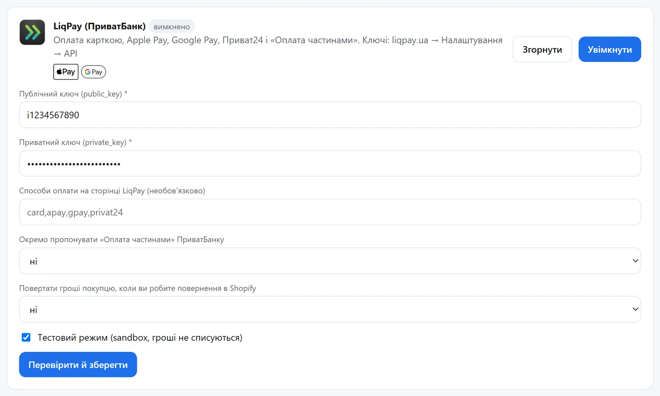Click the Приватний ключ (private_key) label
The width and height of the screenshot is (660, 396).
(75, 142)
